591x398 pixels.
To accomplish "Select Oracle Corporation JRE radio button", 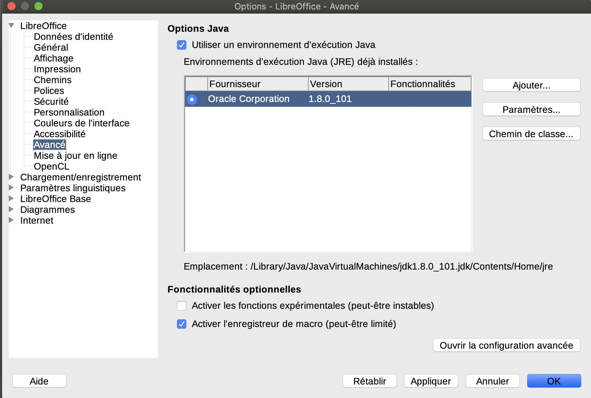I will pos(192,99).
